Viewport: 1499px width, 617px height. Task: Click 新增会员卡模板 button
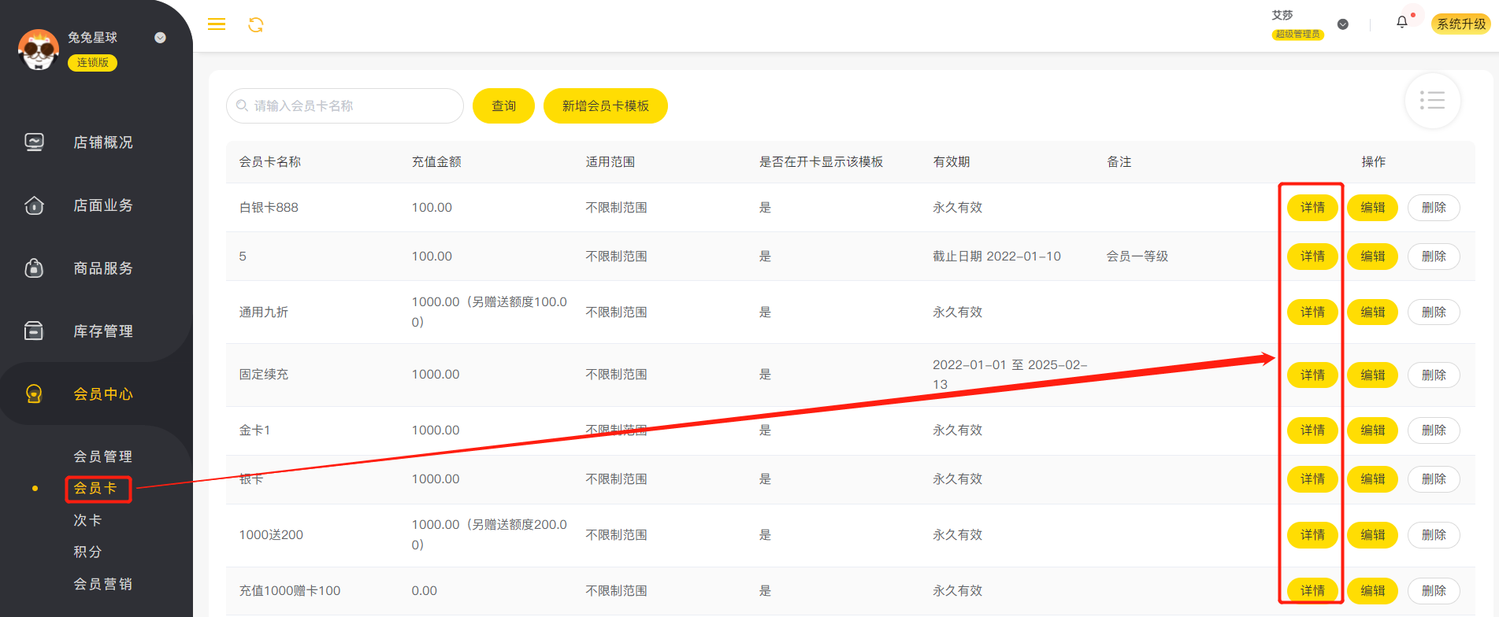pyautogui.click(x=606, y=105)
